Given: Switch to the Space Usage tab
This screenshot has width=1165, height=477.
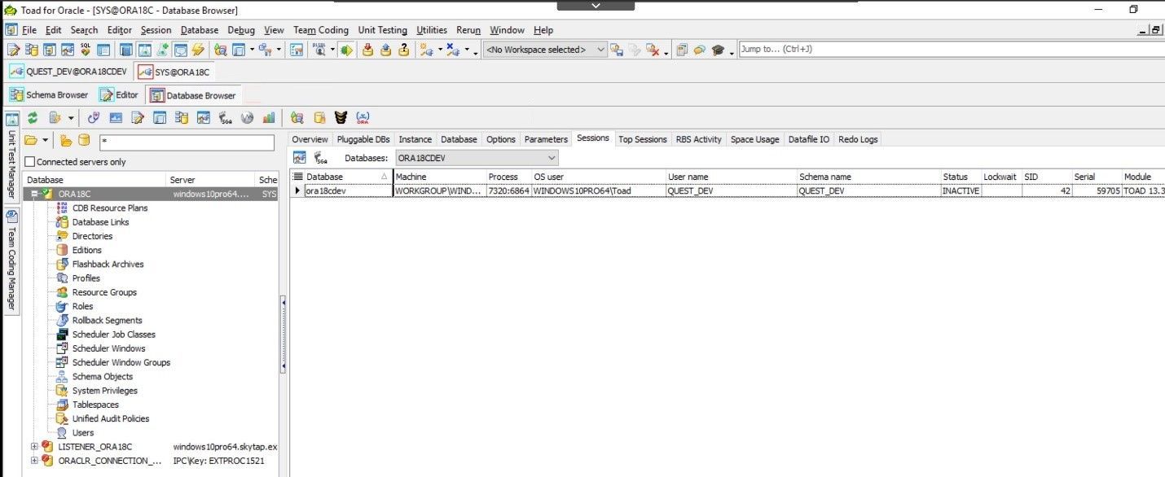Looking at the screenshot, I should point(754,139).
